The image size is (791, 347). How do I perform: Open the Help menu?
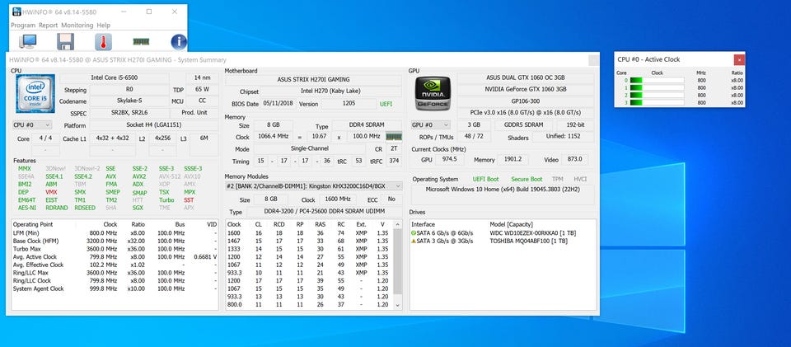coord(104,26)
